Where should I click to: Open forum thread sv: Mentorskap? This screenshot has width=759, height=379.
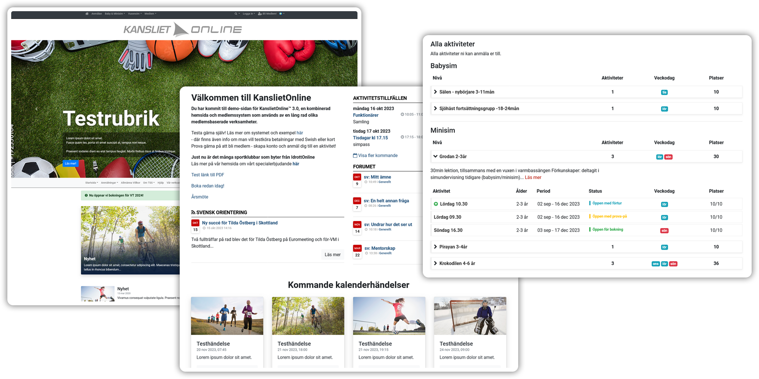coord(379,249)
